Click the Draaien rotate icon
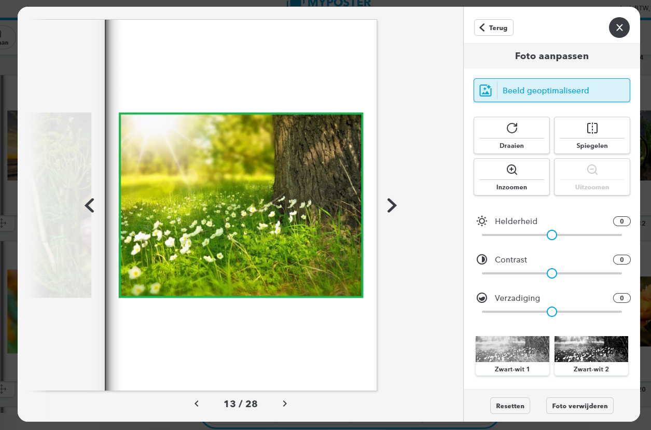Image resolution: width=651 pixels, height=430 pixels. coord(511,128)
